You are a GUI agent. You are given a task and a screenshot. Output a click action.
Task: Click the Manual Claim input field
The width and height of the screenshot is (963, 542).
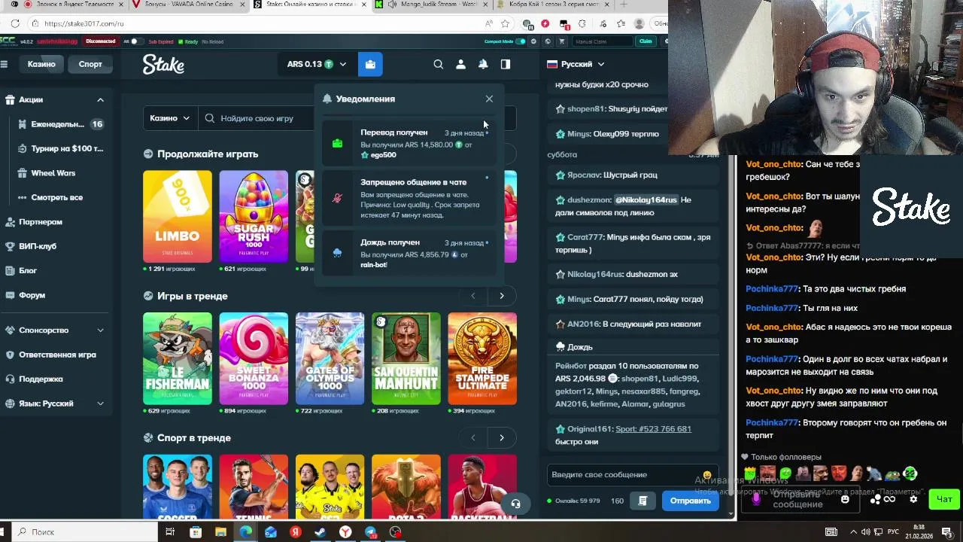point(602,41)
